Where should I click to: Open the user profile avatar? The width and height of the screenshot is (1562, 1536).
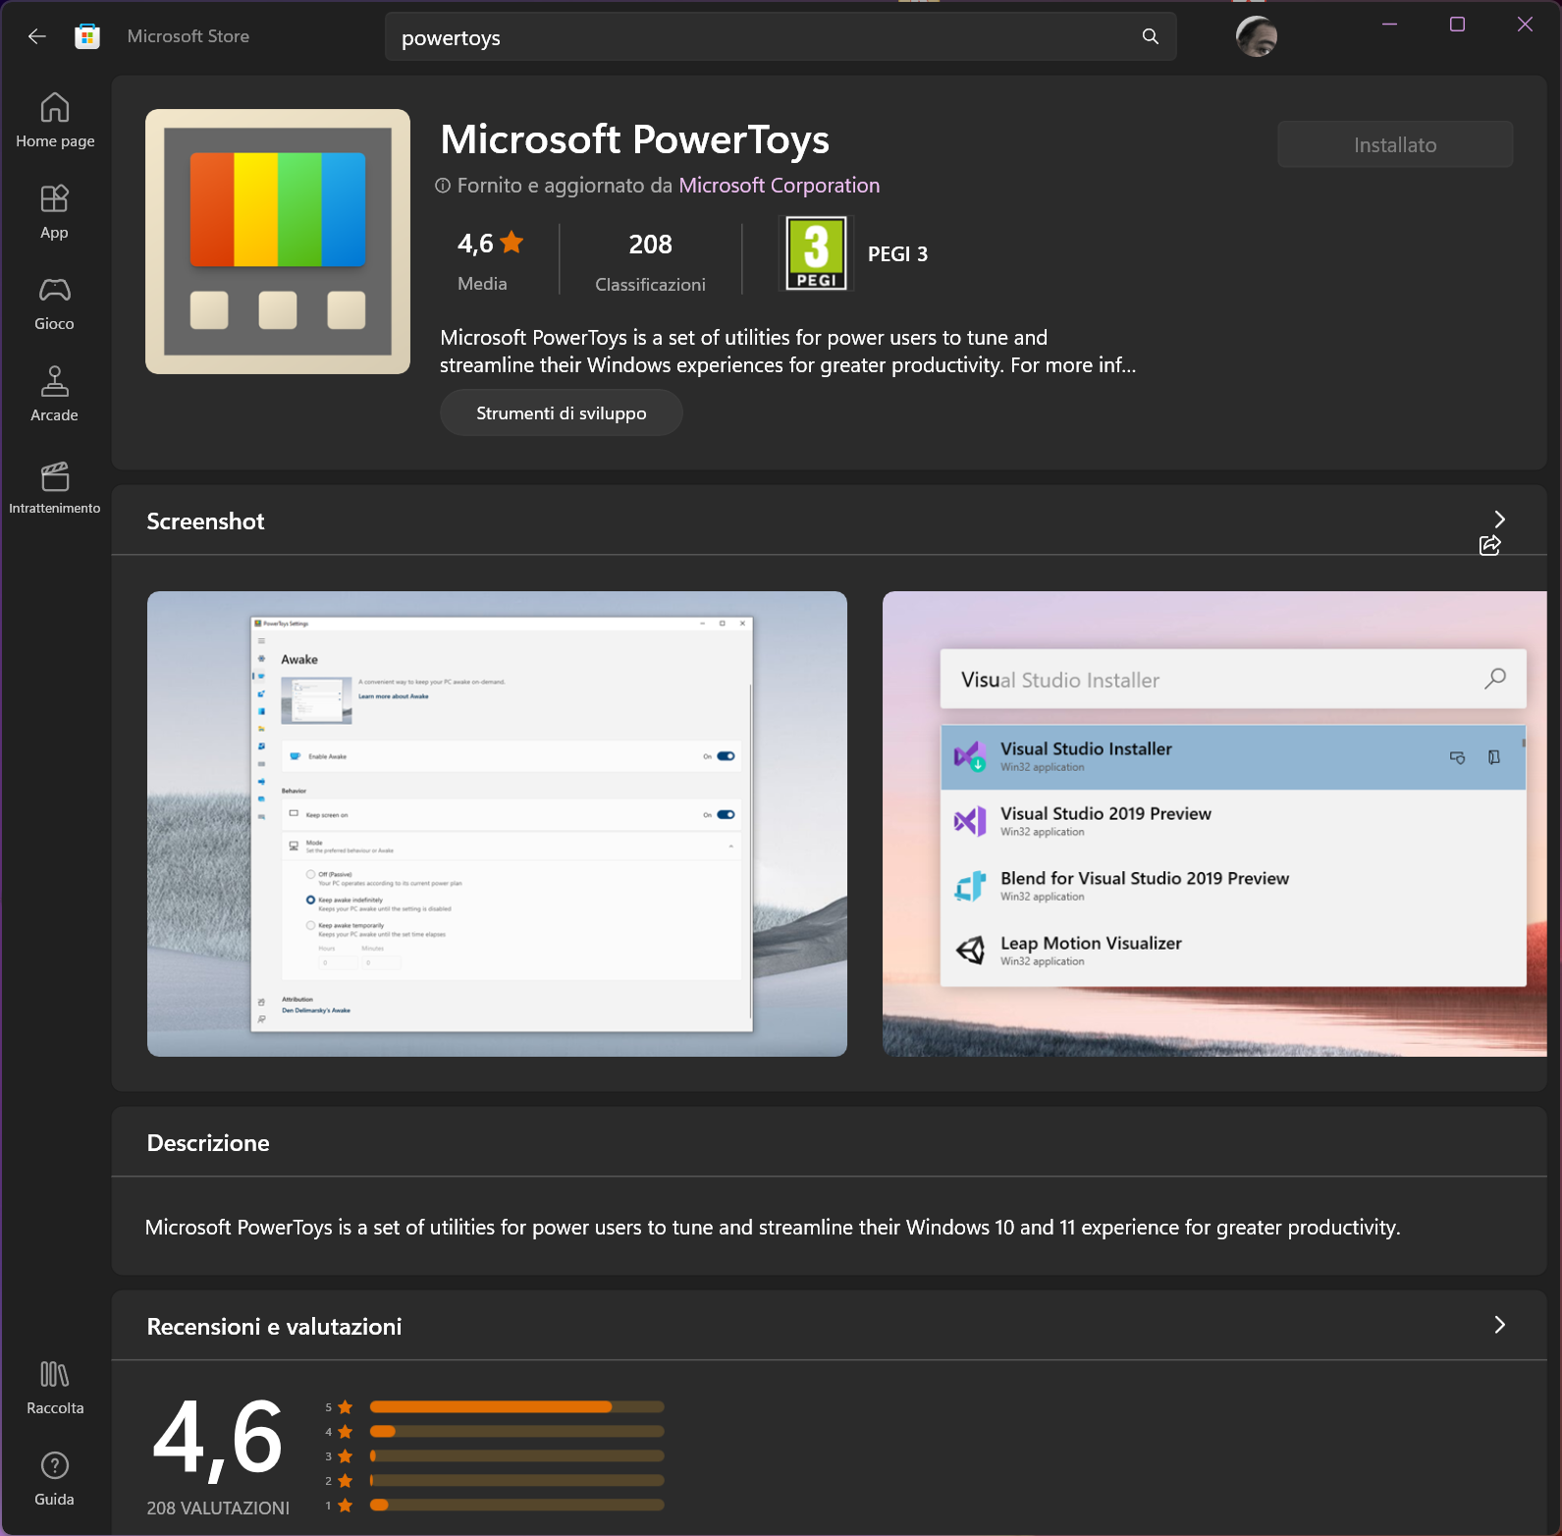pyautogui.click(x=1257, y=37)
